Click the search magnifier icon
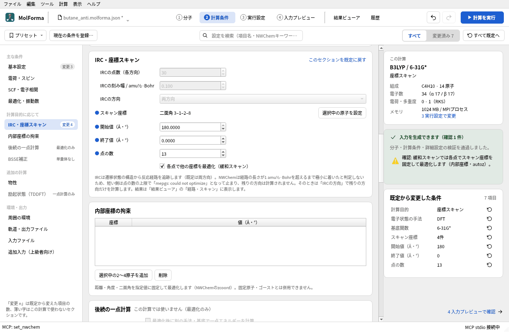 pos(205,35)
